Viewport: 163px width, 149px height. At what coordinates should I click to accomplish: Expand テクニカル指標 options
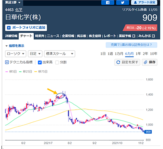click(x=19, y=62)
